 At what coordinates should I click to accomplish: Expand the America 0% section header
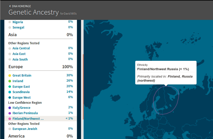point(40,136)
